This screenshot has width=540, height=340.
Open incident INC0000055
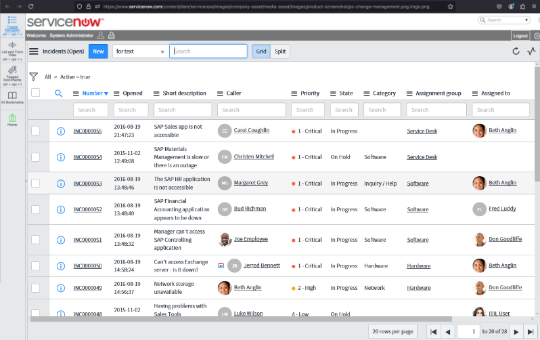(87, 131)
